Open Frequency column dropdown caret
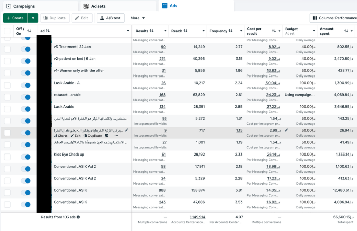The height and width of the screenshot is (231, 357). tap(241, 31)
